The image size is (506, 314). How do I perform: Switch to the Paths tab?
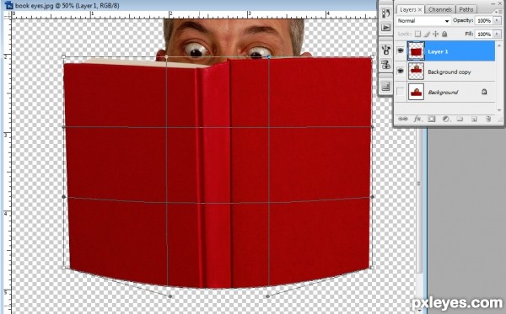click(x=466, y=9)
